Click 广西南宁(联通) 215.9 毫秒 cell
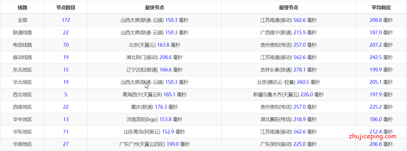Screen dimensions: 407x151 (x=288, y=33)
